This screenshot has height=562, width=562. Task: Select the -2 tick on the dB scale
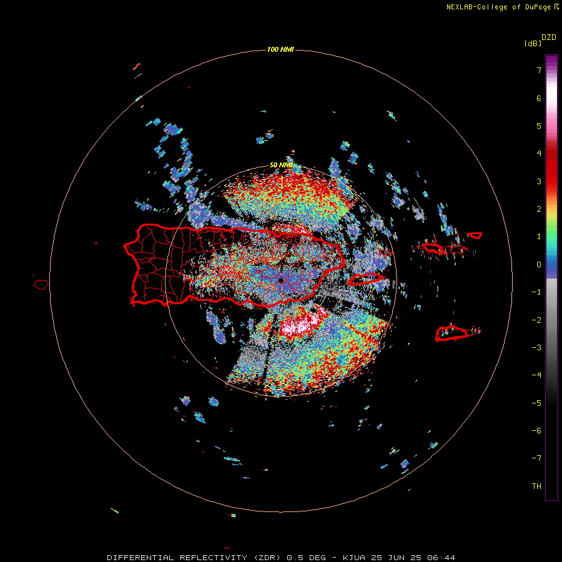(x=536, y=320)
